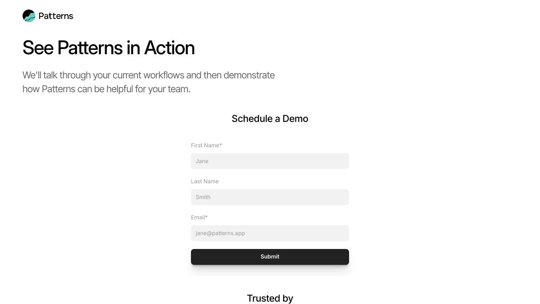Click the "Smith" placeholder text

tap(203, 197)
